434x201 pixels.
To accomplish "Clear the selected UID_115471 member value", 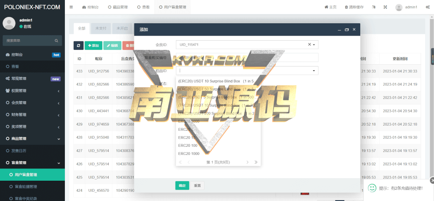I will [x=309, y=44].
